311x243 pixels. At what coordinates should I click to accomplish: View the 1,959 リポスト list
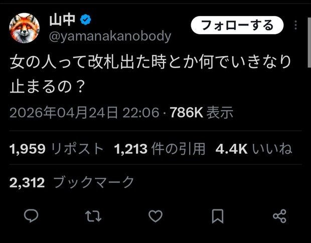[57, 148]
